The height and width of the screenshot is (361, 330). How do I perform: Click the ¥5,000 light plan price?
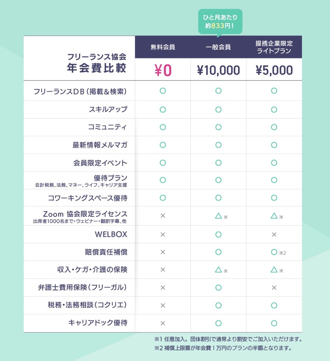(274, 70)
